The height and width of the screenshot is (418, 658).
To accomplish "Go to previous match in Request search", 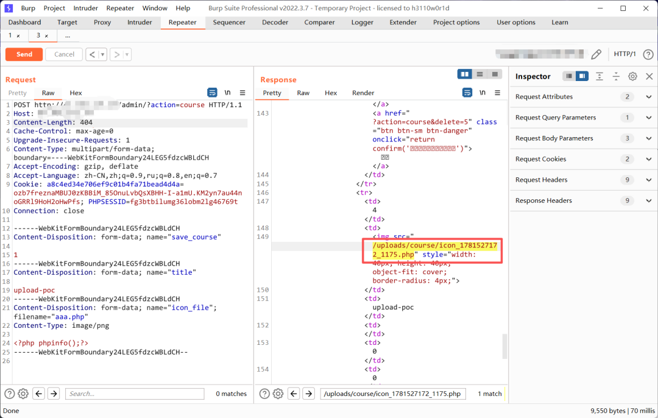I will (x=39, y=394).
